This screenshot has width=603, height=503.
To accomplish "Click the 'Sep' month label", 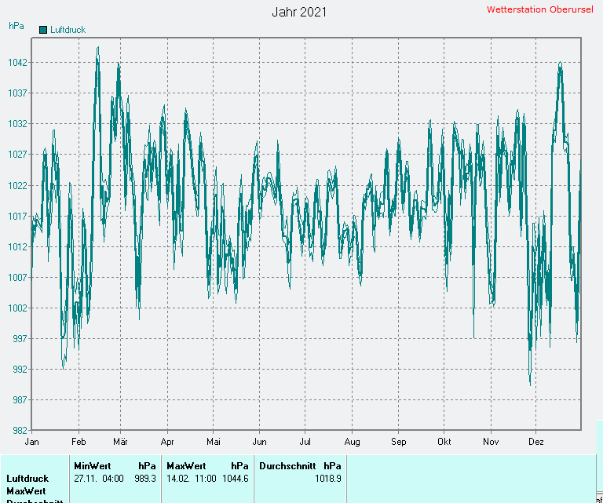I will click(x=399, y=442).
